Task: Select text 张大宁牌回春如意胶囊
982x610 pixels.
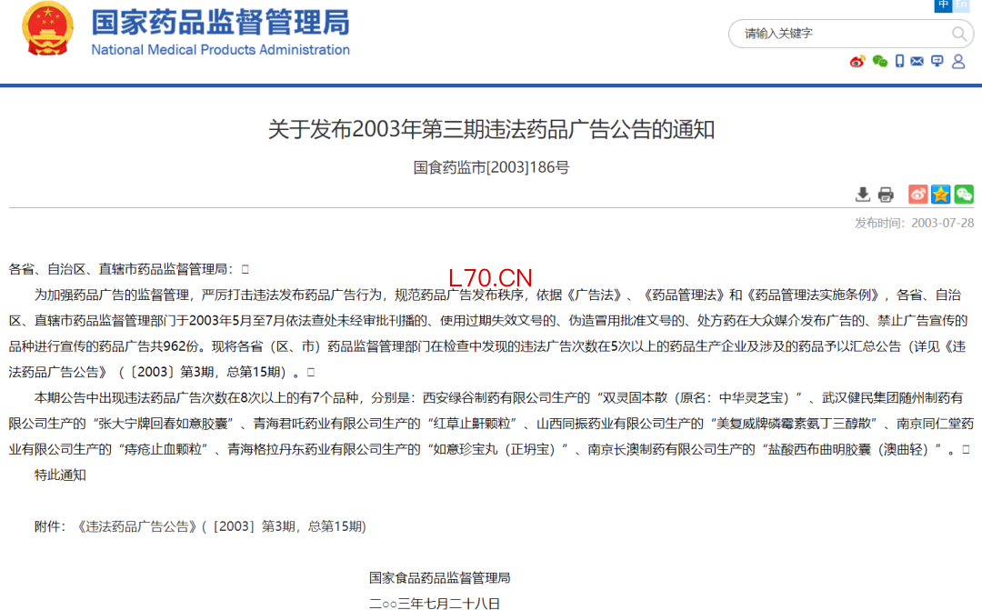Action: tap(163, 424)
